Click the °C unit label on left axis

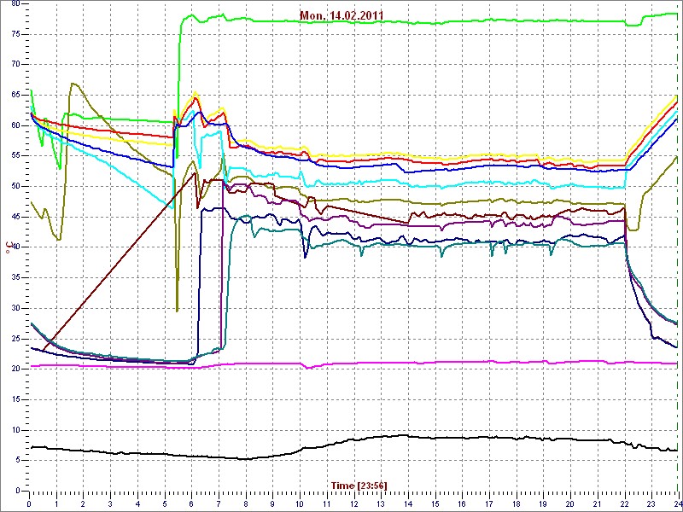click(8, 247)
